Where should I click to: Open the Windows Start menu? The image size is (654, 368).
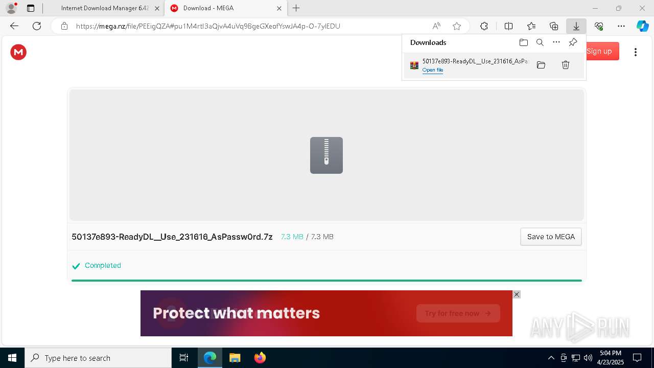pos(12,358)
